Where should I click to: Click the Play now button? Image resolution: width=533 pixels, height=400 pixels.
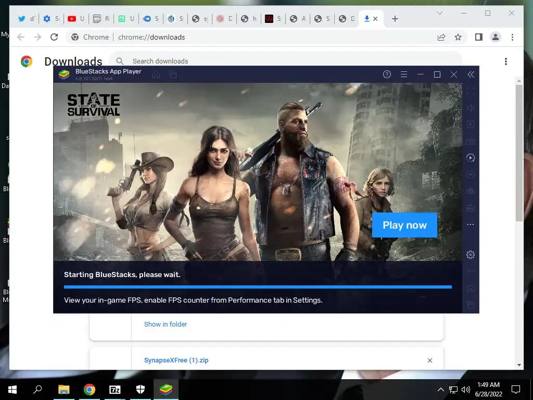[x=404, y=225]
